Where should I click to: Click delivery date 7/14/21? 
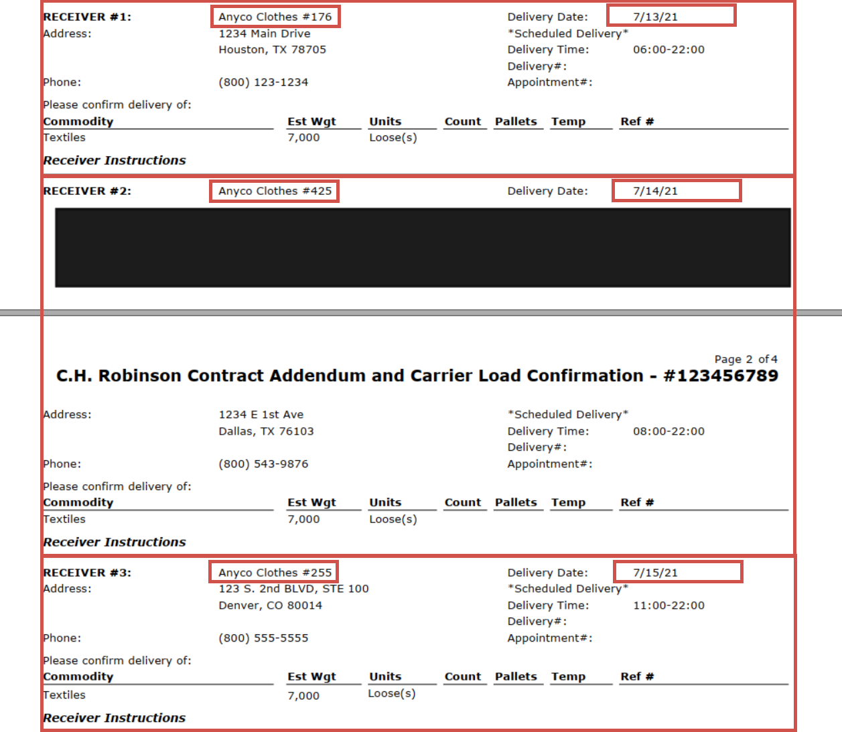pyautogui.click(x=655, y=191)
